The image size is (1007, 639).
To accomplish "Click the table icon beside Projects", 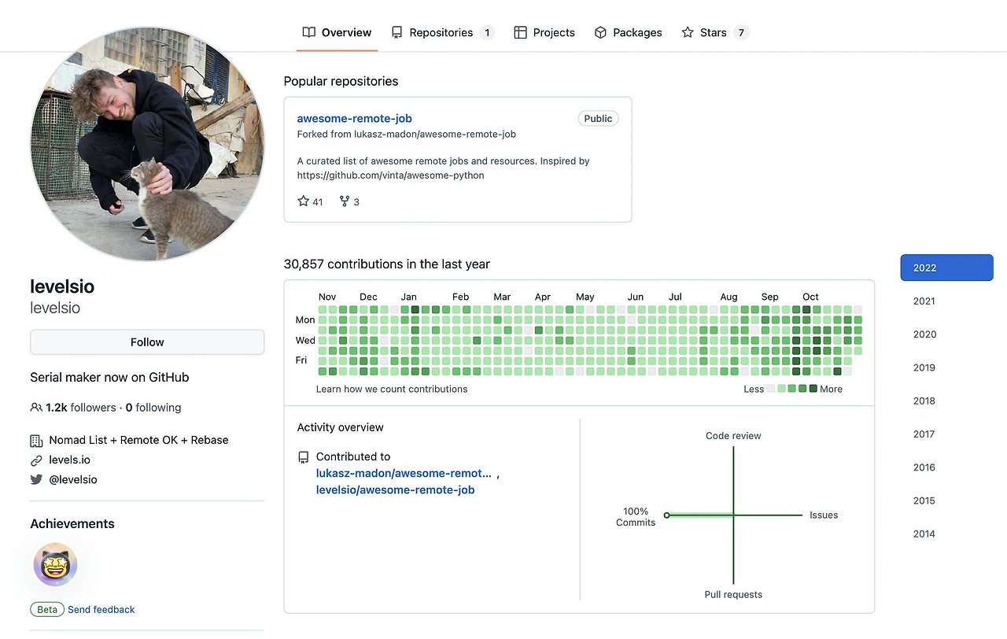I will point(520,32).
